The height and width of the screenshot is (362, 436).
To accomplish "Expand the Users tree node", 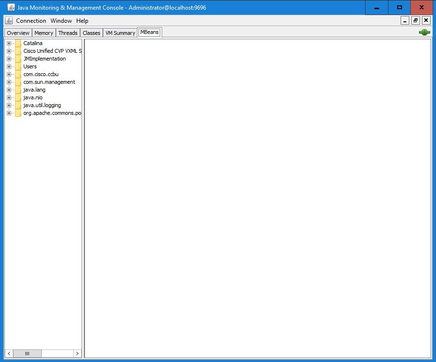I will [9, 66].
